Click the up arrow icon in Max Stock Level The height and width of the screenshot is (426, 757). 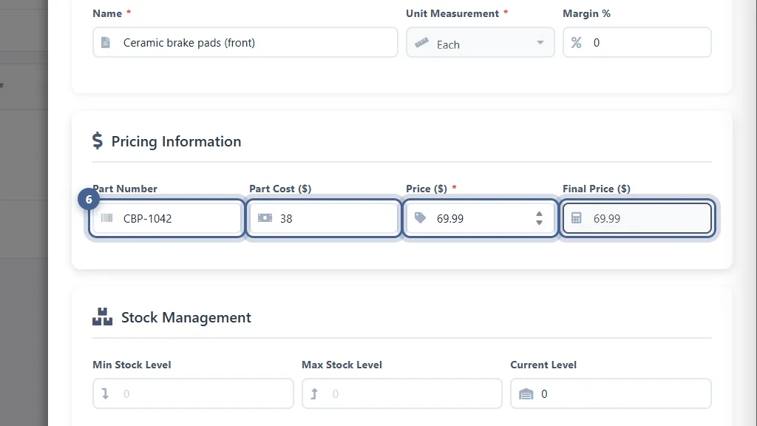(314, 393)
